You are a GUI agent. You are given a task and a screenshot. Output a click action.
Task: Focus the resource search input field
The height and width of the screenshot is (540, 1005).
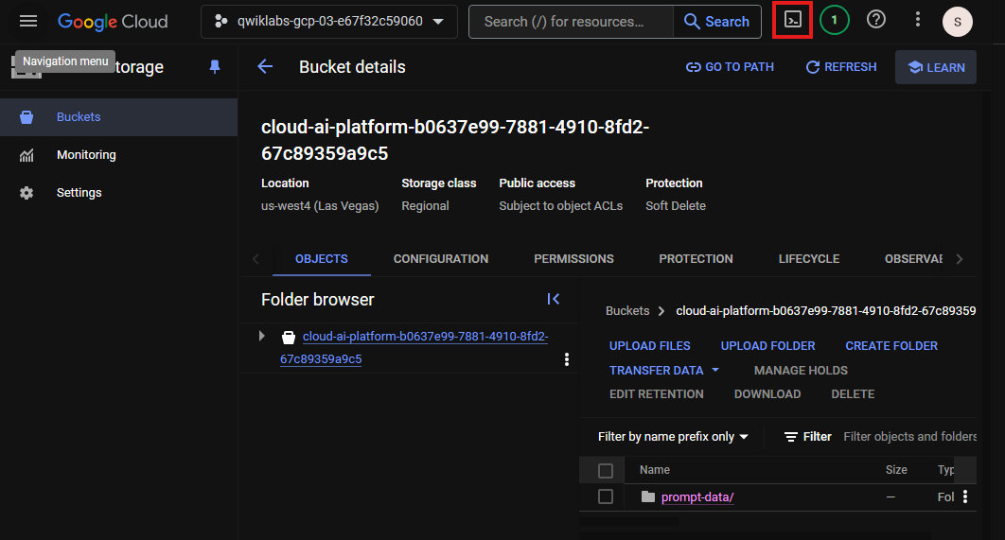(x=571, y=22)
